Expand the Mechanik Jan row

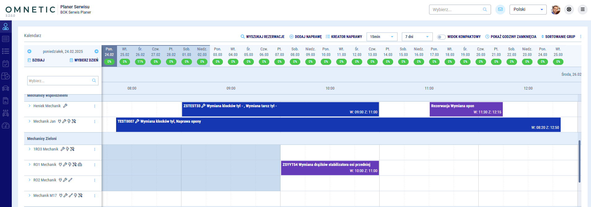click(x=29, y=121)
